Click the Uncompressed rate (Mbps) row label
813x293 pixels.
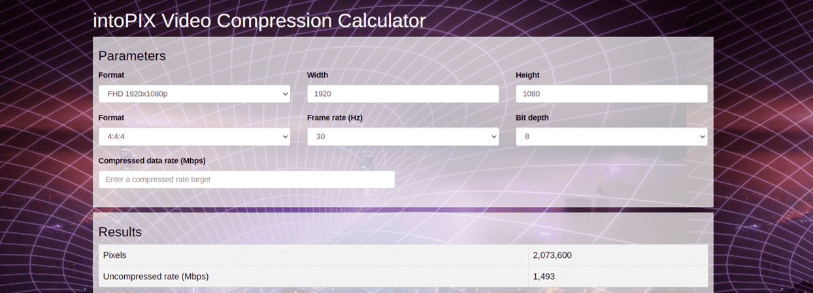coord(156,277)
